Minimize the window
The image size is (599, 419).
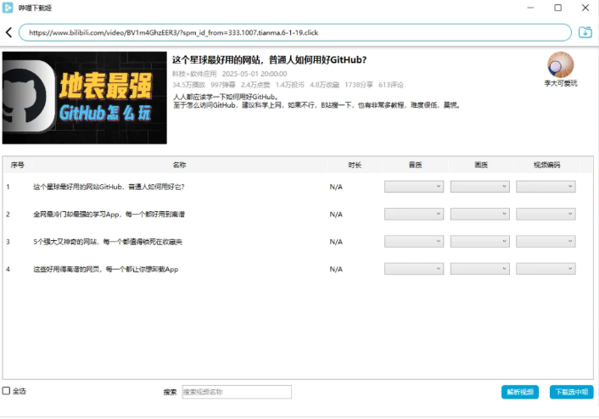click(x=530, y=8)
